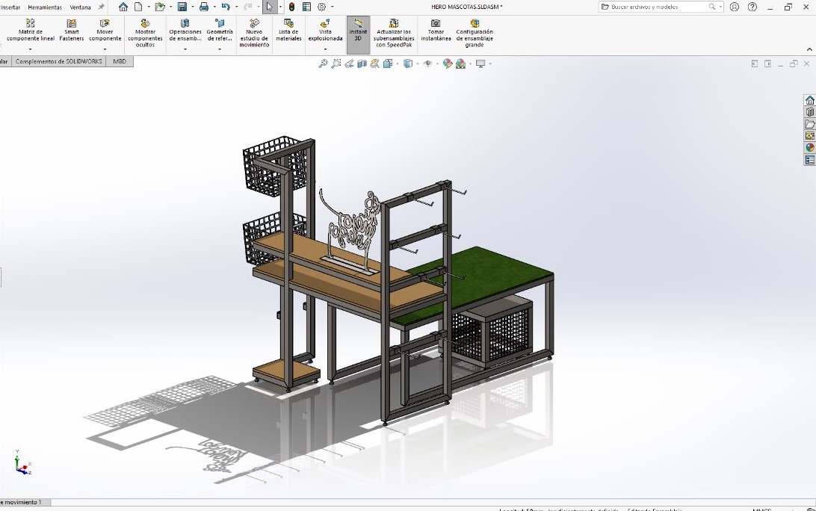
Task: Launch Smart Fasteners
Action: click(x=71, y=31)
